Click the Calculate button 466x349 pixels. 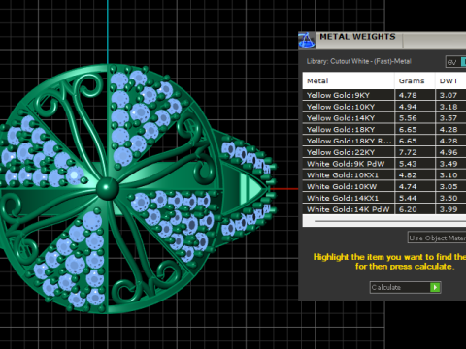pyautogui.click(x=405, y=287)
